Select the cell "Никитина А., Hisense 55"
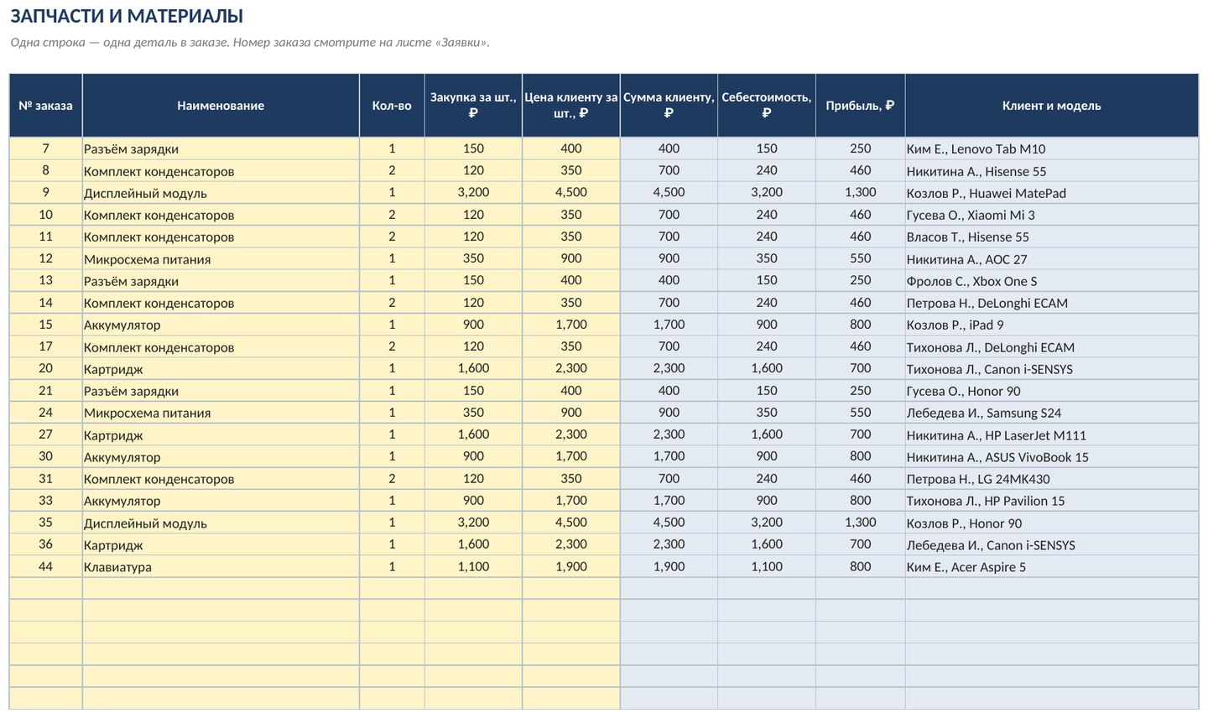The width and height of the screenshot is (1208, 718). 1052,171
